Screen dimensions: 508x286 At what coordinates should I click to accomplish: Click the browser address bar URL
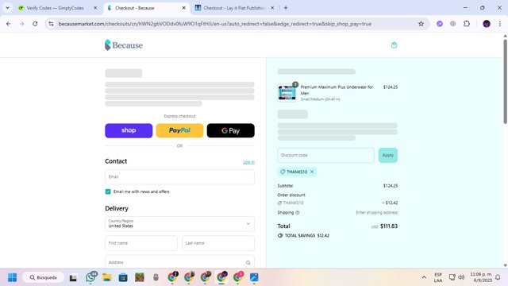[x=215, y=24]
